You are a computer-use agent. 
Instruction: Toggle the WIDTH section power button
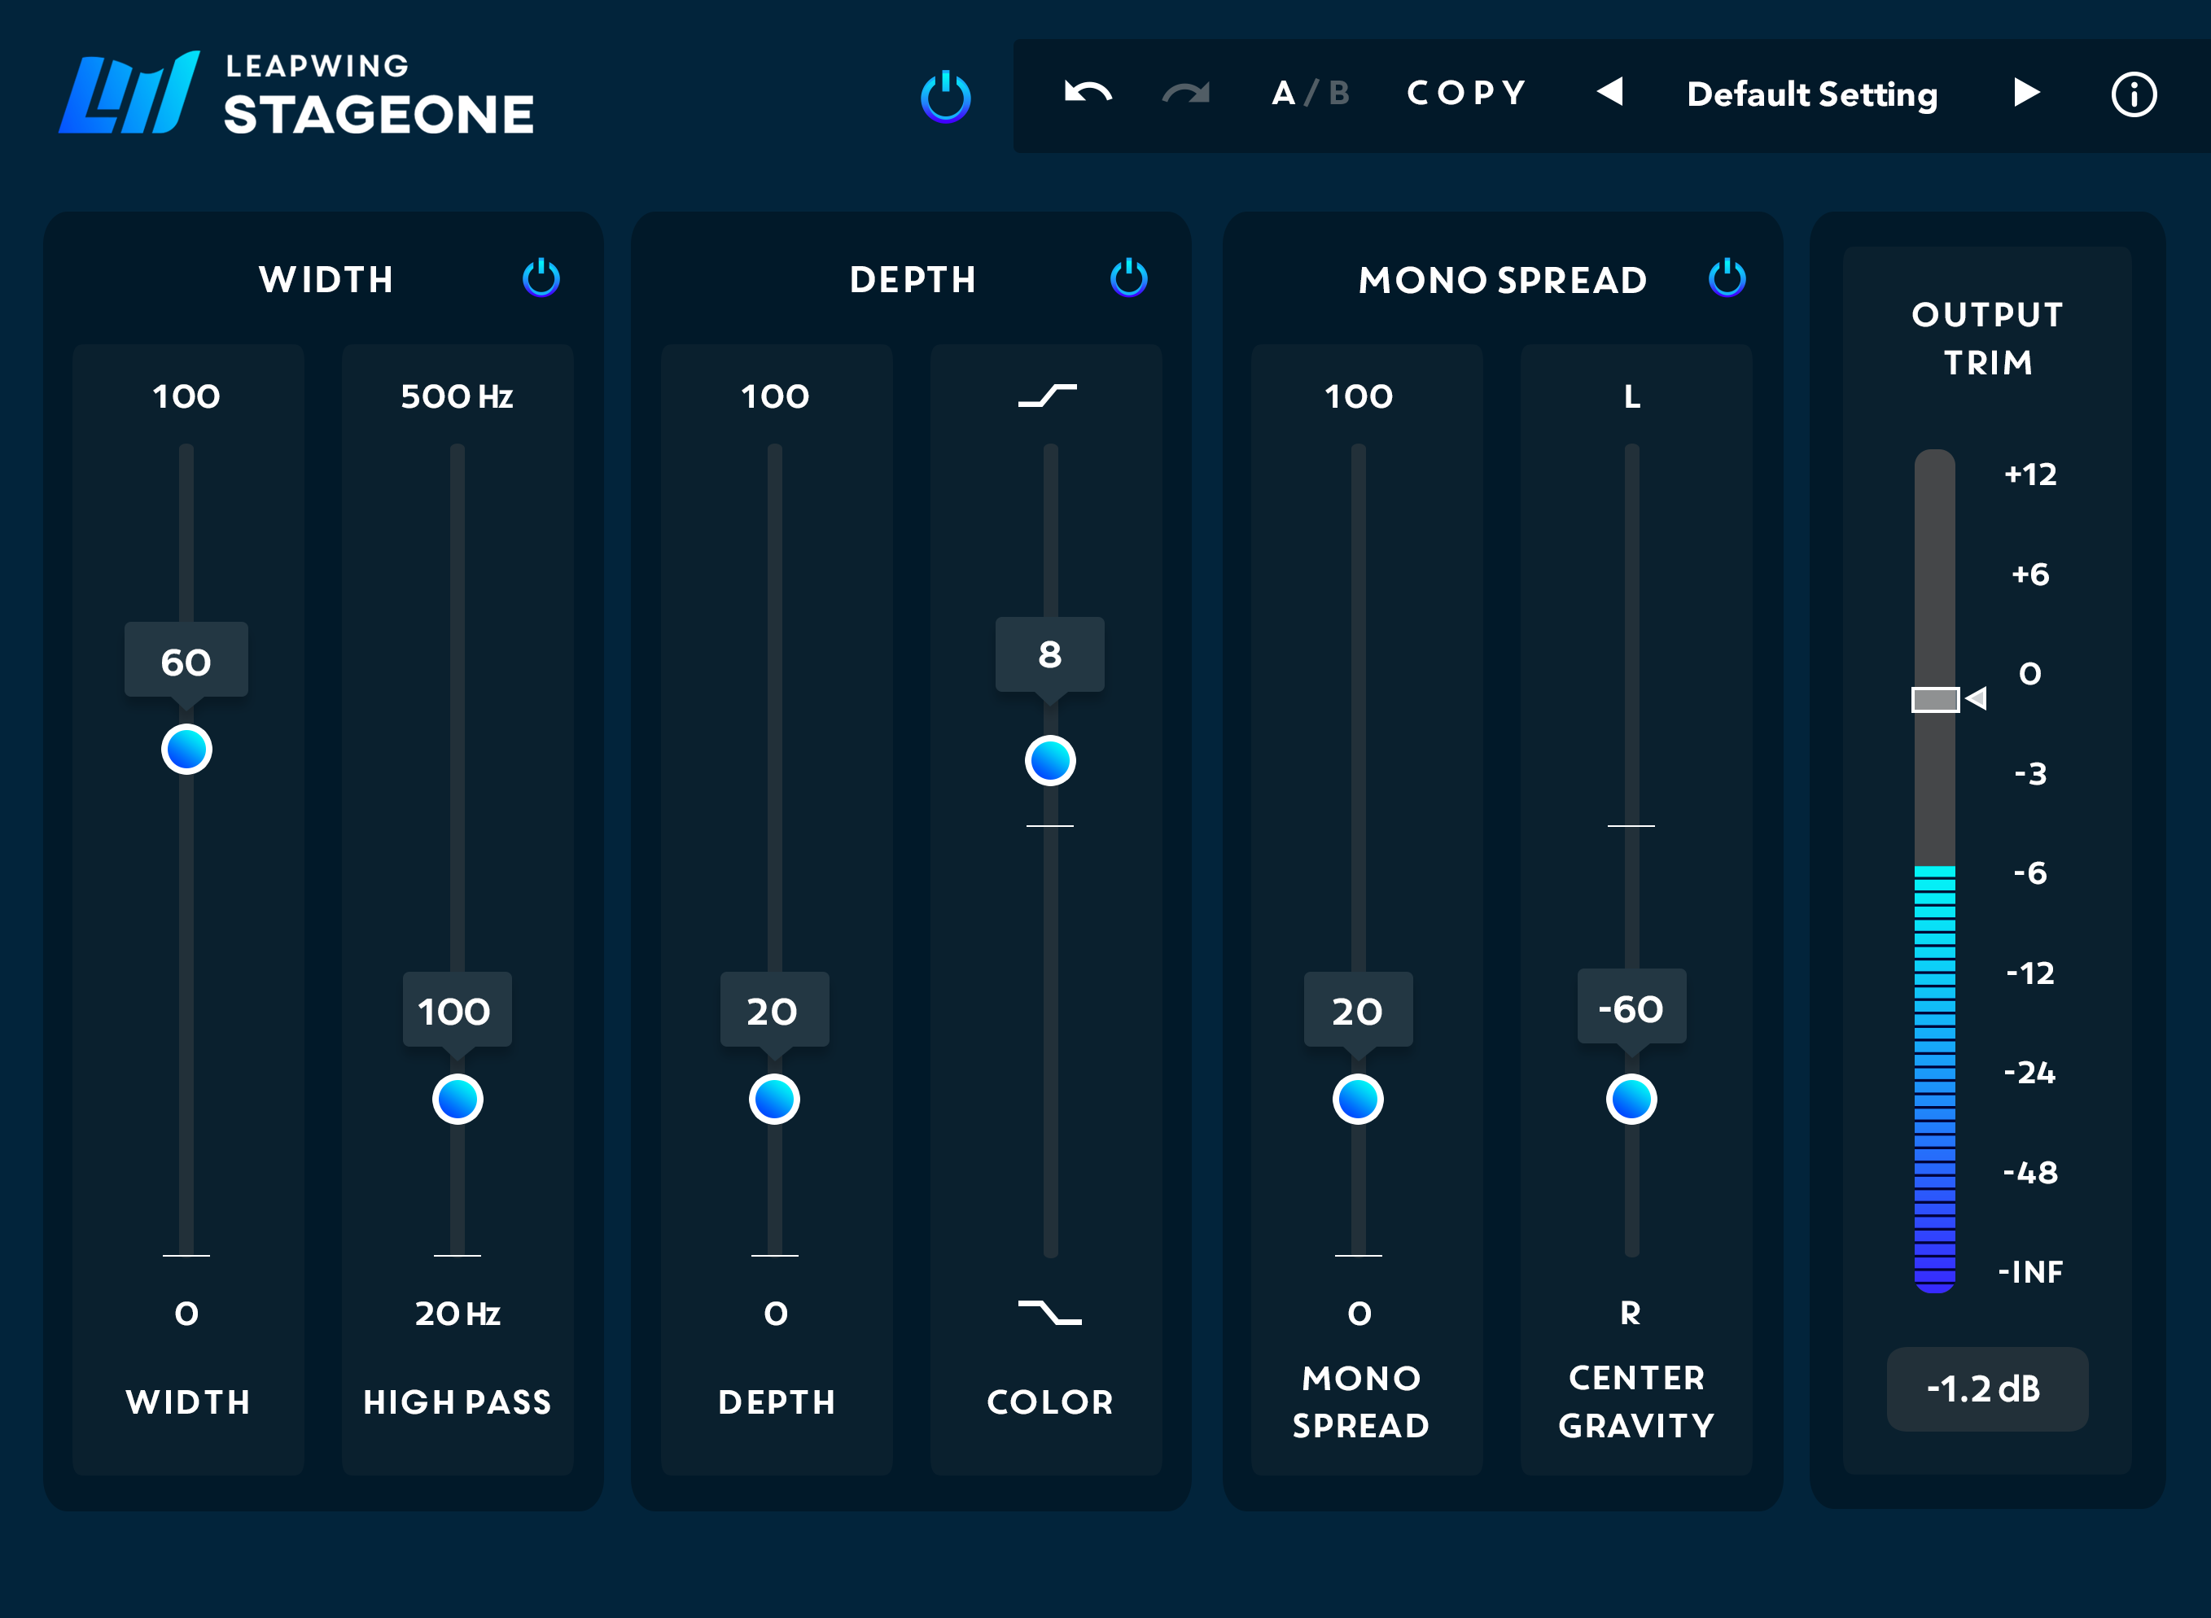tap(540, 278)
